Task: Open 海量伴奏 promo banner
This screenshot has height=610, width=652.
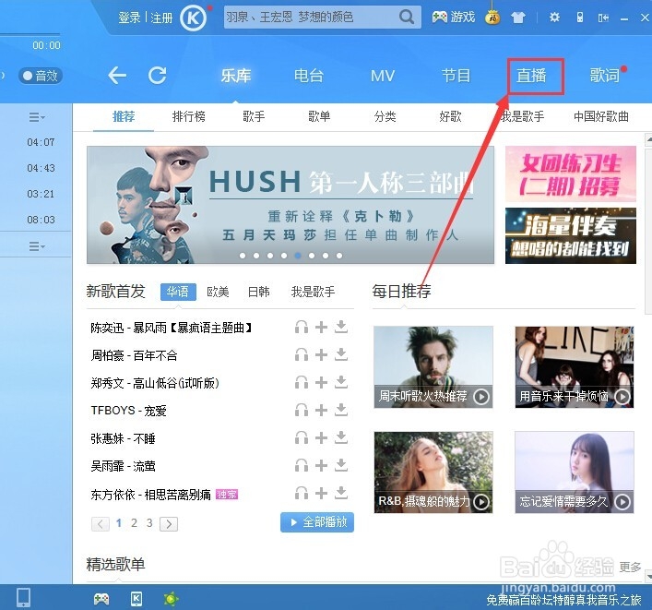Action: 571,236
